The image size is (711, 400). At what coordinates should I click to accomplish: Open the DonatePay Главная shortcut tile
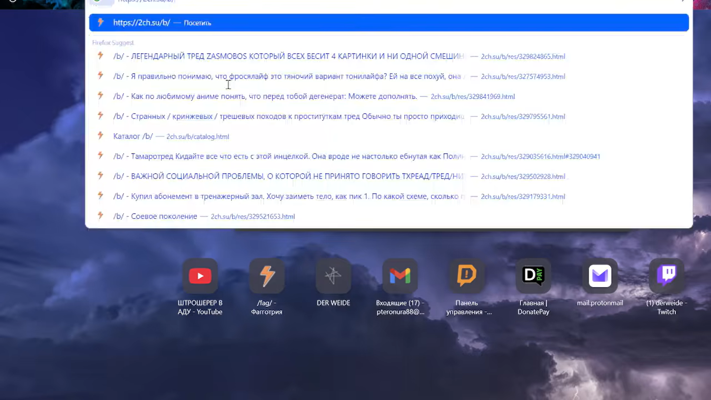(533, 276)
